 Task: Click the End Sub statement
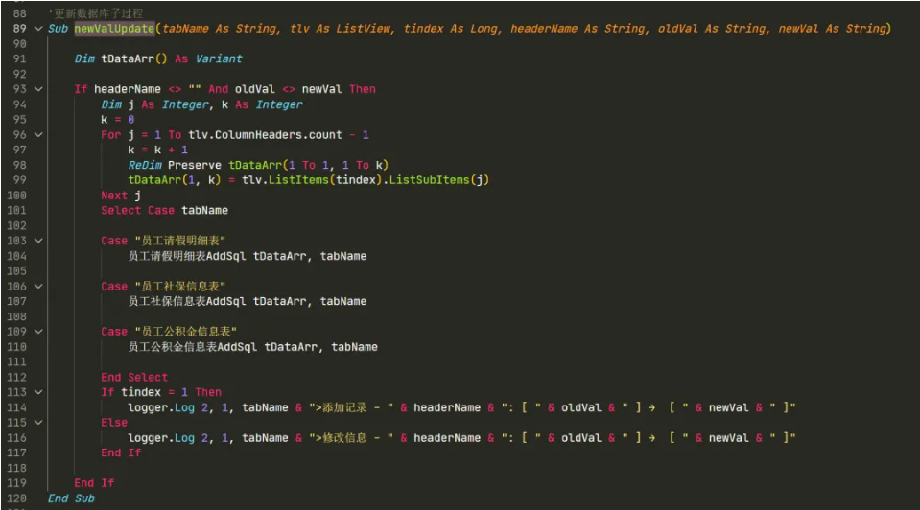[x=71, y=498]
